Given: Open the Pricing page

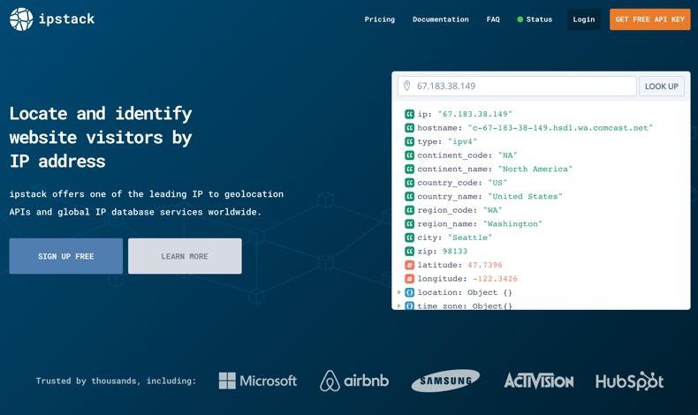Looking at the screenshot, I should tap(380, 19).
